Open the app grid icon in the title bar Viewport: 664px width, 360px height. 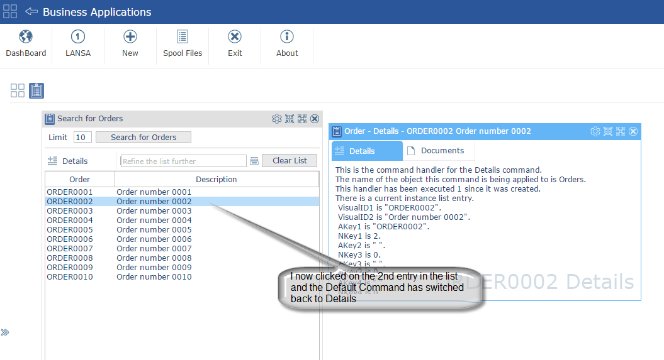click(9, 11)
